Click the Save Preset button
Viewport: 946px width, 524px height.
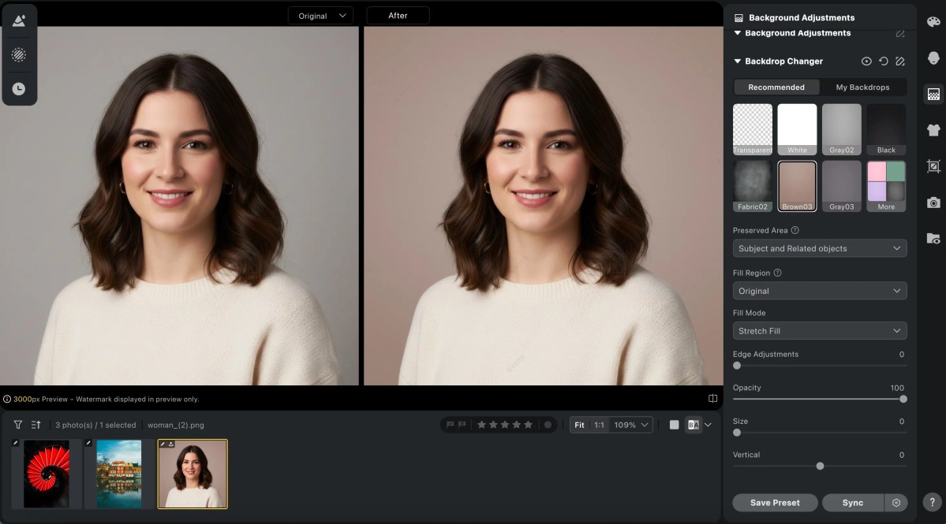point(774,502)
